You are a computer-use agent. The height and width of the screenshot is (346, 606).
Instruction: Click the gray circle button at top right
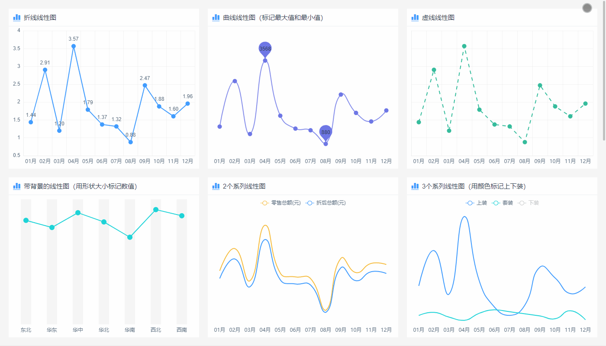(587, 8)
